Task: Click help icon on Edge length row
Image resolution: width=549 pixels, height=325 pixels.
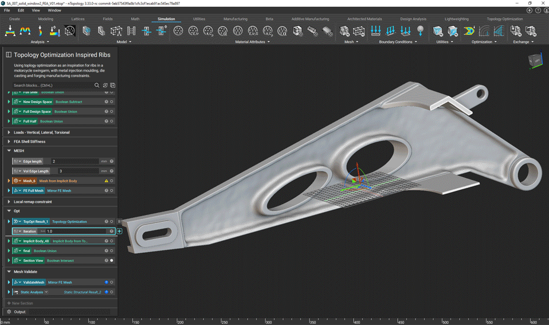Action: tap(112, 161)
